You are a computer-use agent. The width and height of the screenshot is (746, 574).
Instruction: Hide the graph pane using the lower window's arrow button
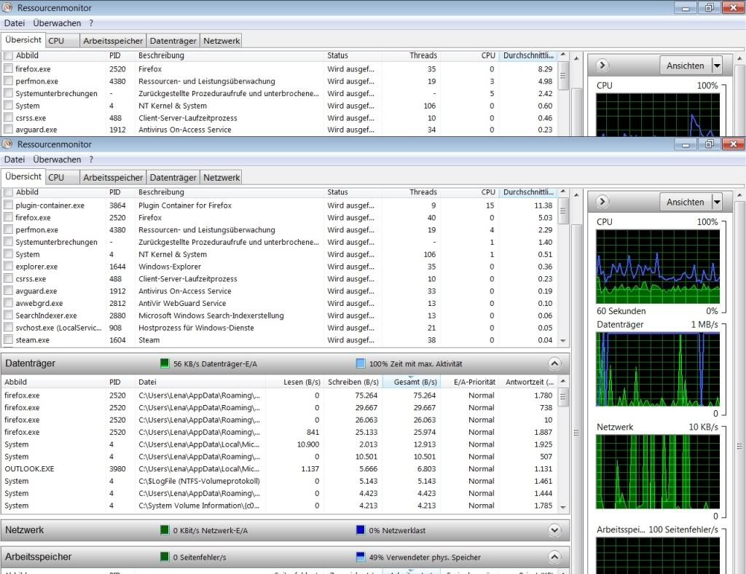602,202
